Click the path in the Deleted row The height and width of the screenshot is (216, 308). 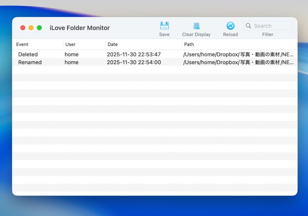[x=238, y=54]
